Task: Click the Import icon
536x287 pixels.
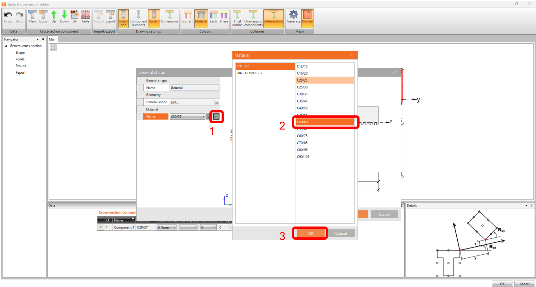Action: [x=99, y=17]
